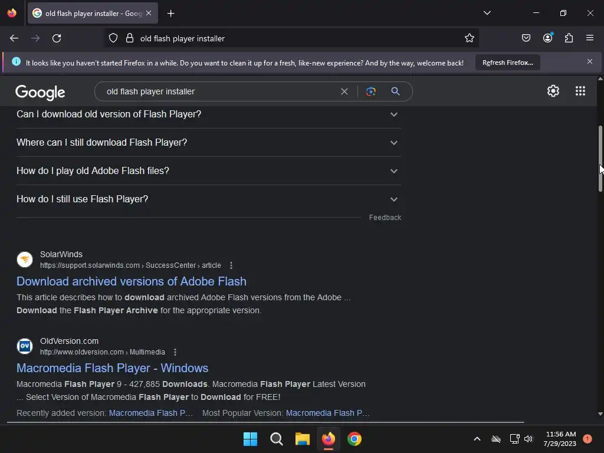The width and height of the screenshot is (604, 453).
Task: Click the horizontal scrollbar at page bottom
Action: (x=266, y=422)
